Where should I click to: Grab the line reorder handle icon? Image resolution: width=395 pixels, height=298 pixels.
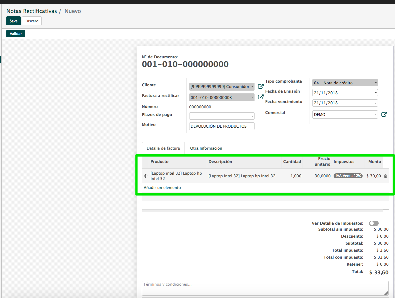(x=145, y=176)
